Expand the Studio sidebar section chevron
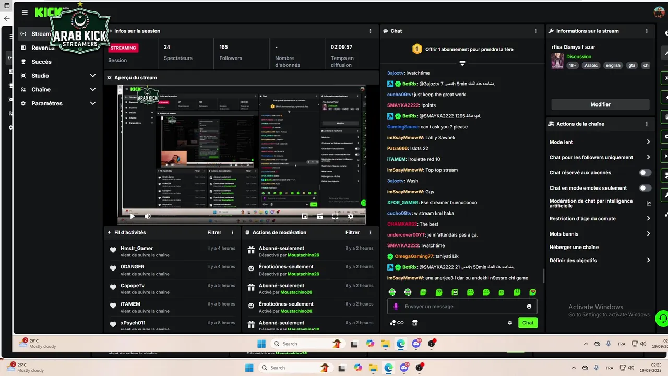This screenshot has width=668, height=376. (x=92, y=76)
